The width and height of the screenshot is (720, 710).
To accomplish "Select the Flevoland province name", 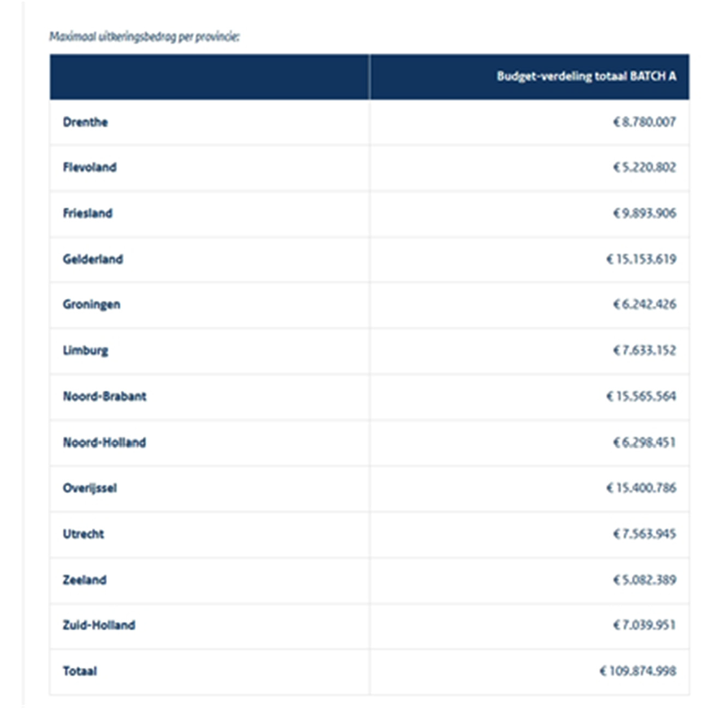I will (90, 167).
